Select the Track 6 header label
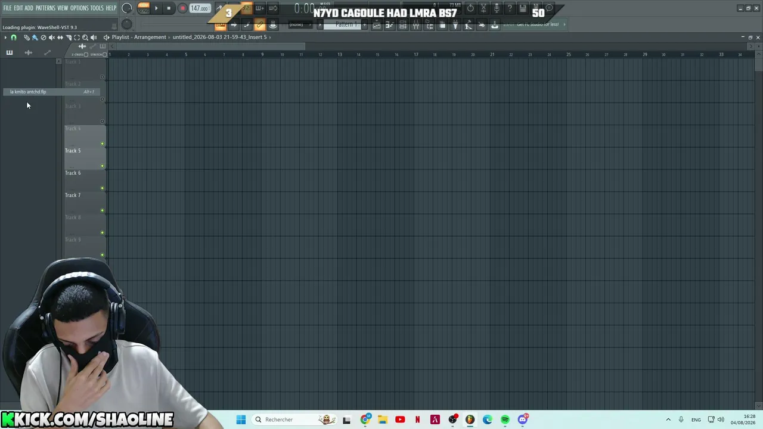This screenshot has width=763, height=429. coord(73,173)
